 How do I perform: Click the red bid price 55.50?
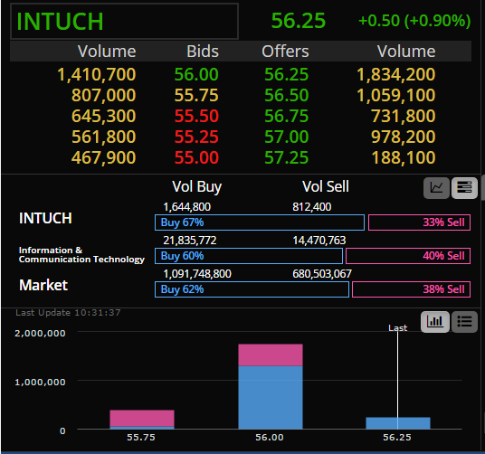[x=196, y=116]
